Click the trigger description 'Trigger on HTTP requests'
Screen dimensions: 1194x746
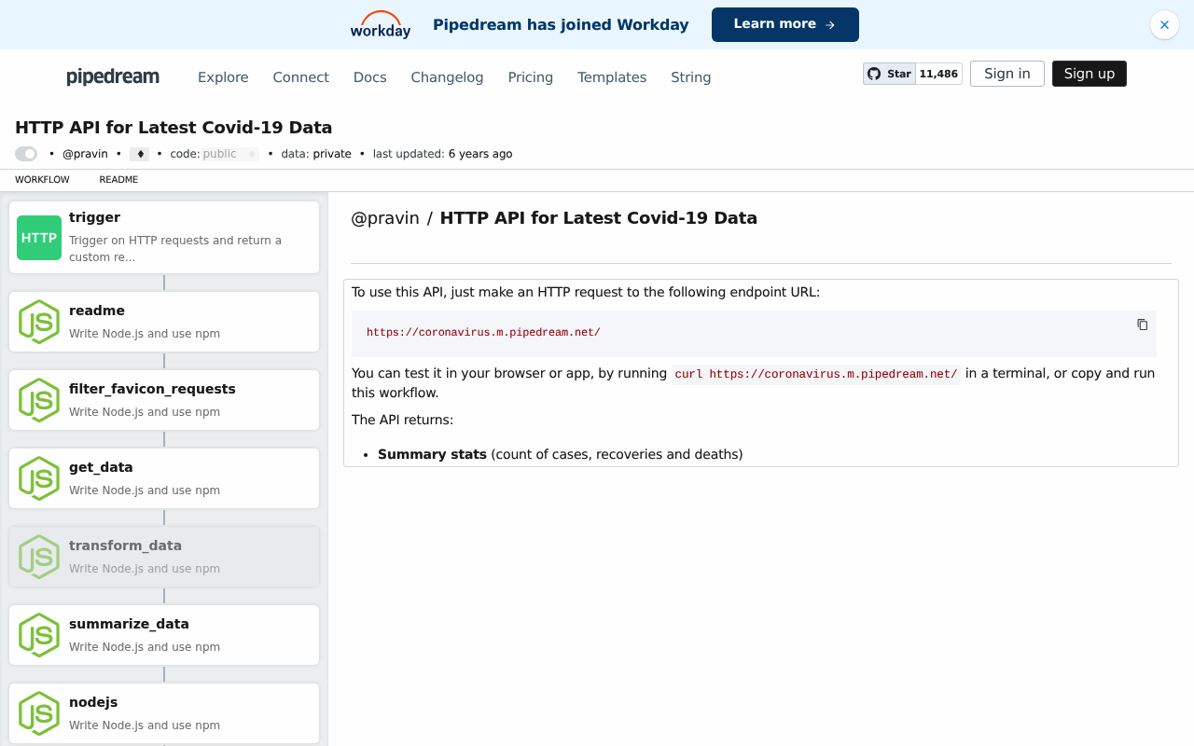pyautogui.click(x=175, y=248)
